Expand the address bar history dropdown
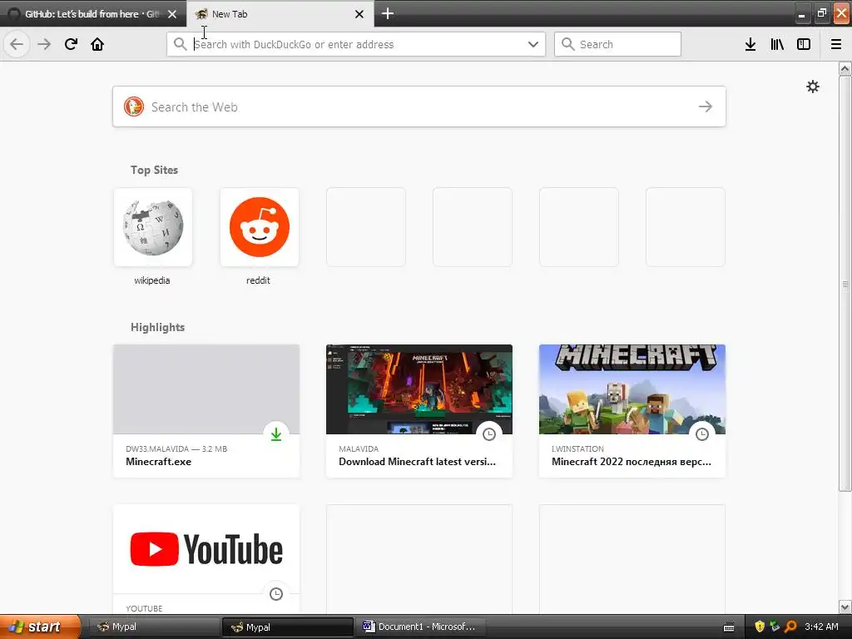 533,44
